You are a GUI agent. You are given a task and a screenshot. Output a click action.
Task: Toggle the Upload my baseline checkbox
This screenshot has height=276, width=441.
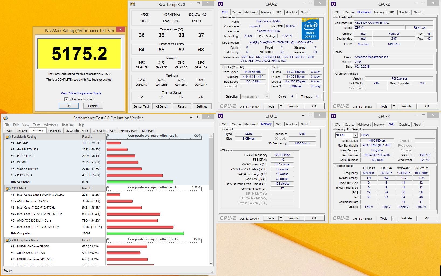coord(66,99)
